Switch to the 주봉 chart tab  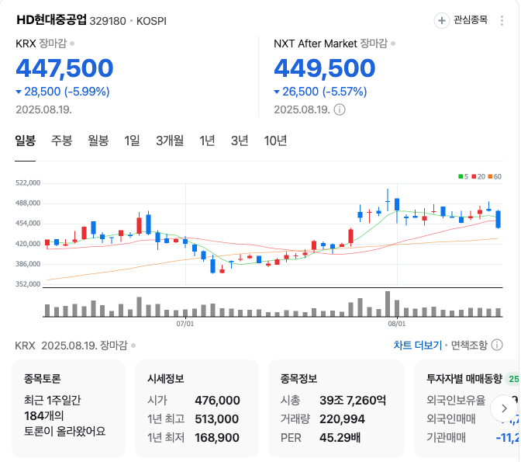coord(61,141)
